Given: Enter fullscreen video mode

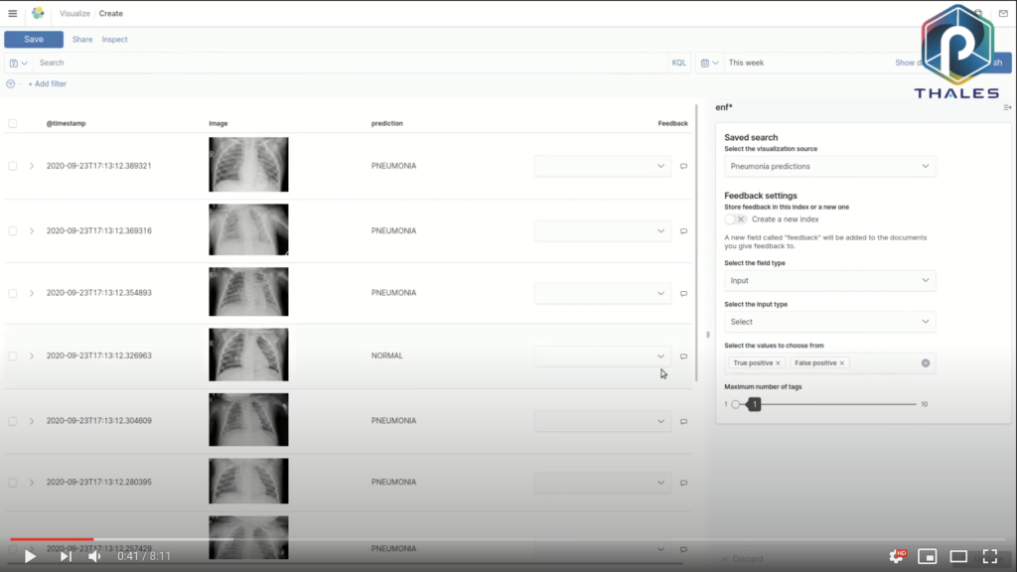Looking at the screenshot, I should coord(990,556).
